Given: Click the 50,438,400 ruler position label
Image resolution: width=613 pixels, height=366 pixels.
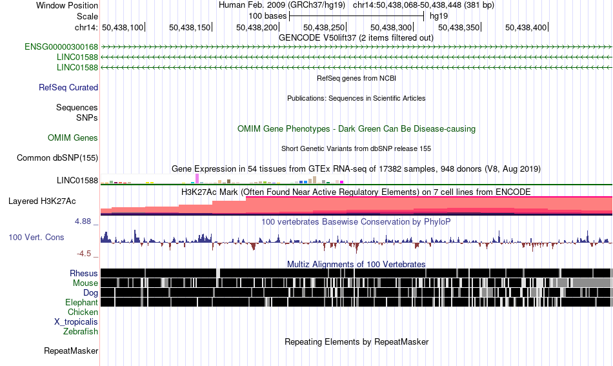Looking at the screenshot, I should pos(526,27).
